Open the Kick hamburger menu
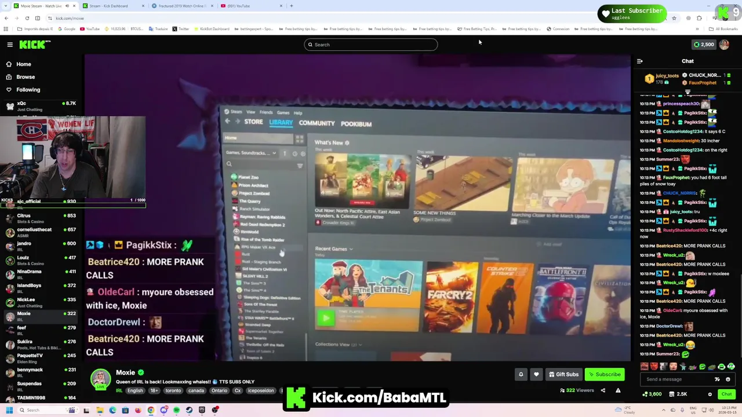Screen dimensions: 742x417 coord(10,45)
